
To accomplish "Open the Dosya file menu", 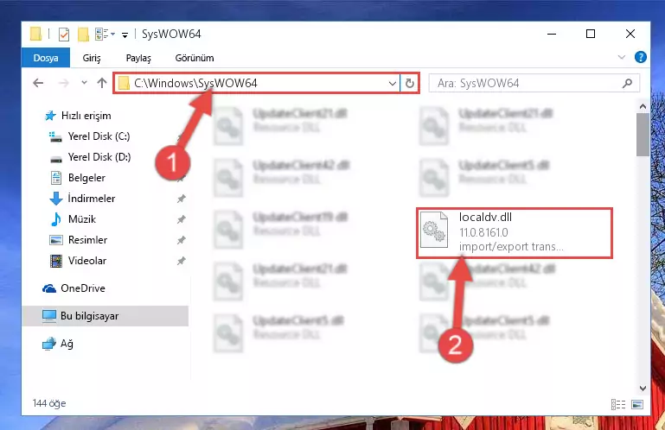I will pos(46,58).
